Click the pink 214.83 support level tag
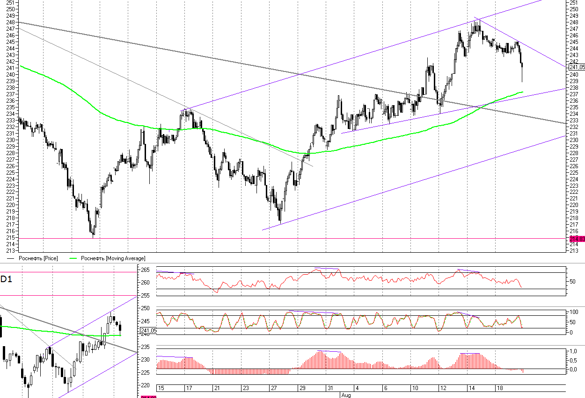This screenshot has width=585, height=398. [577, 239]
